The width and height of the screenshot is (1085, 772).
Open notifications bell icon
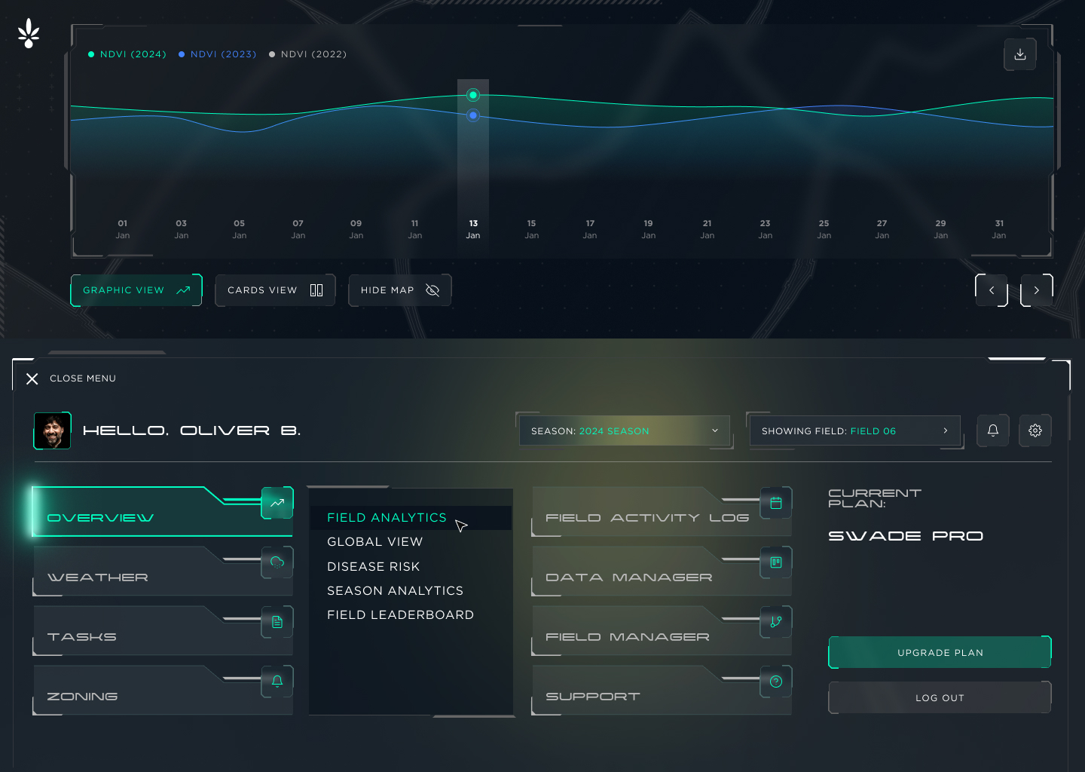coord(993,430)
